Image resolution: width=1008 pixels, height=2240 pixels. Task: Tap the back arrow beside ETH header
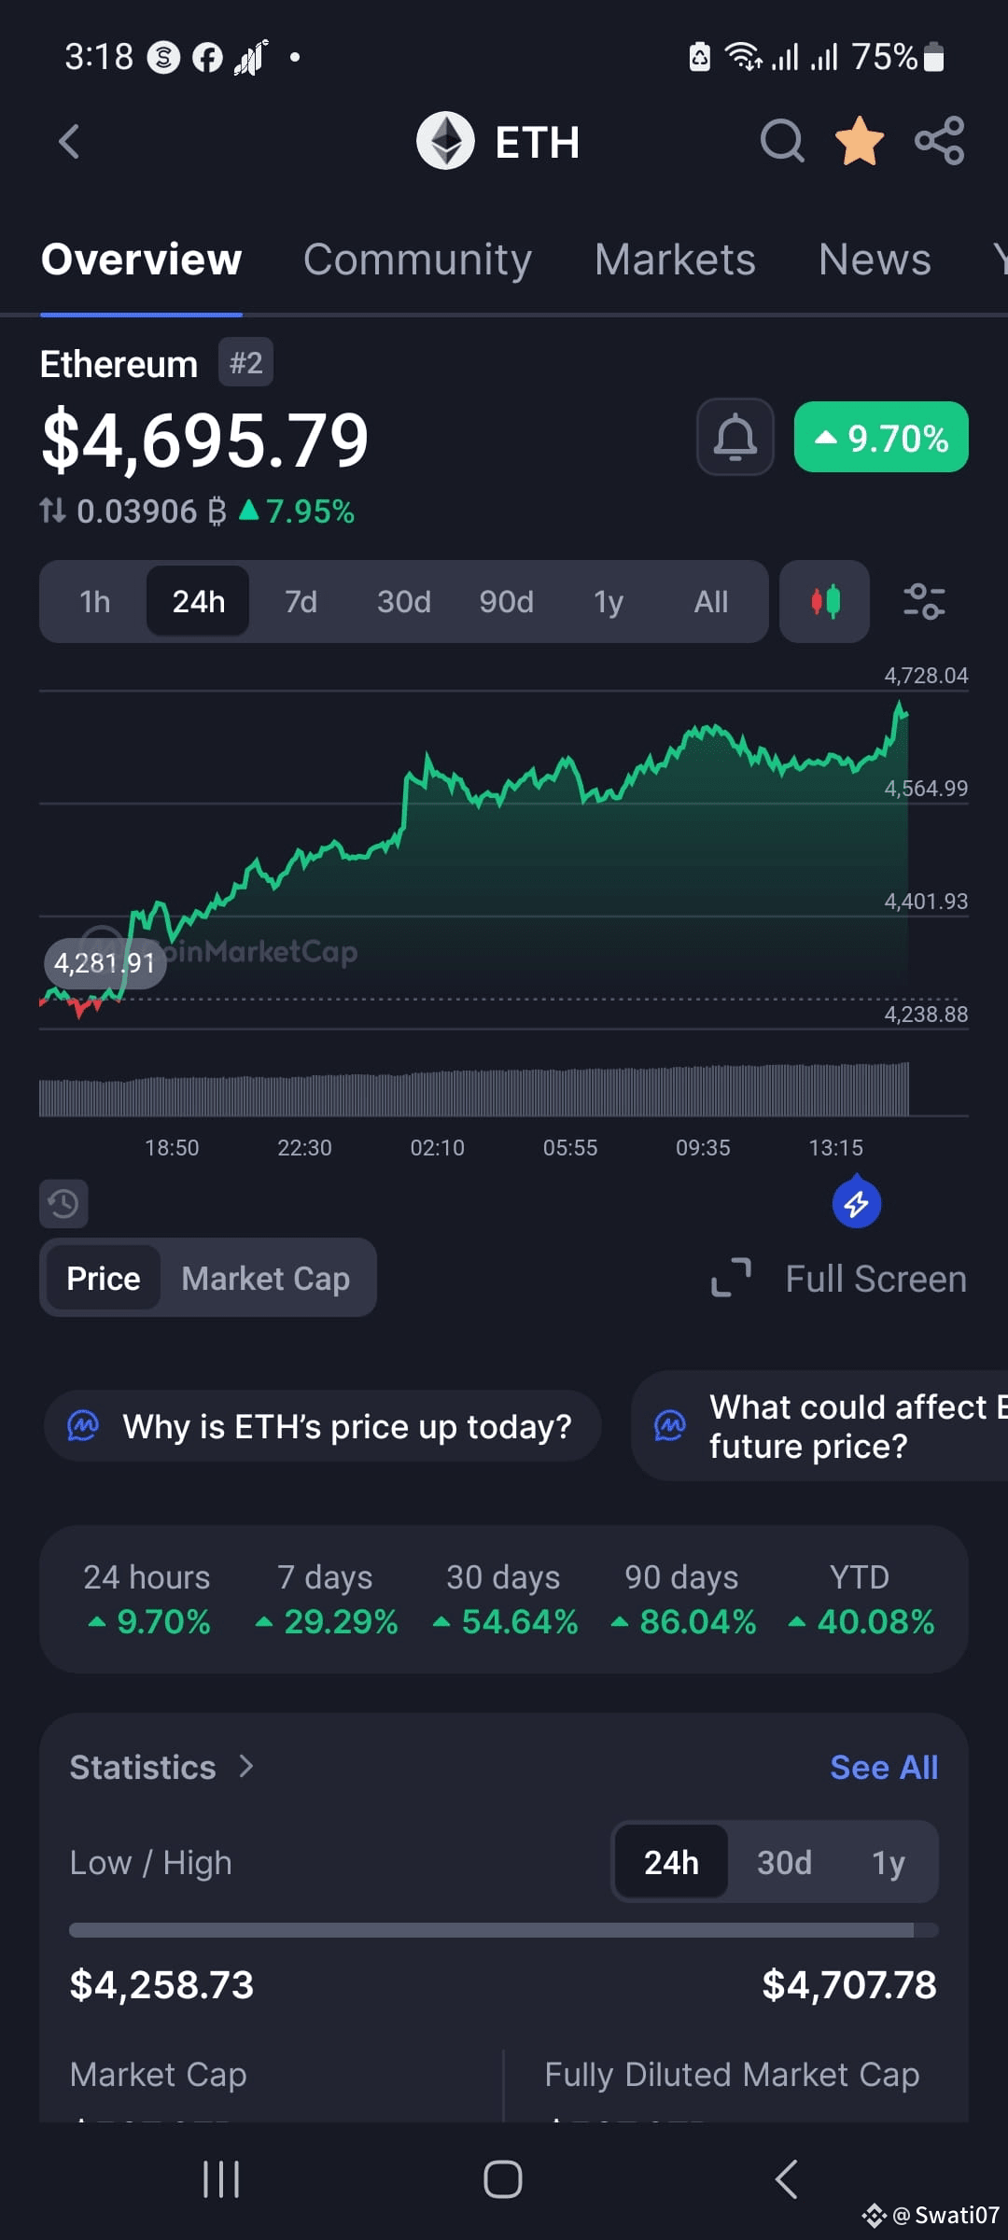pos(69,142)
